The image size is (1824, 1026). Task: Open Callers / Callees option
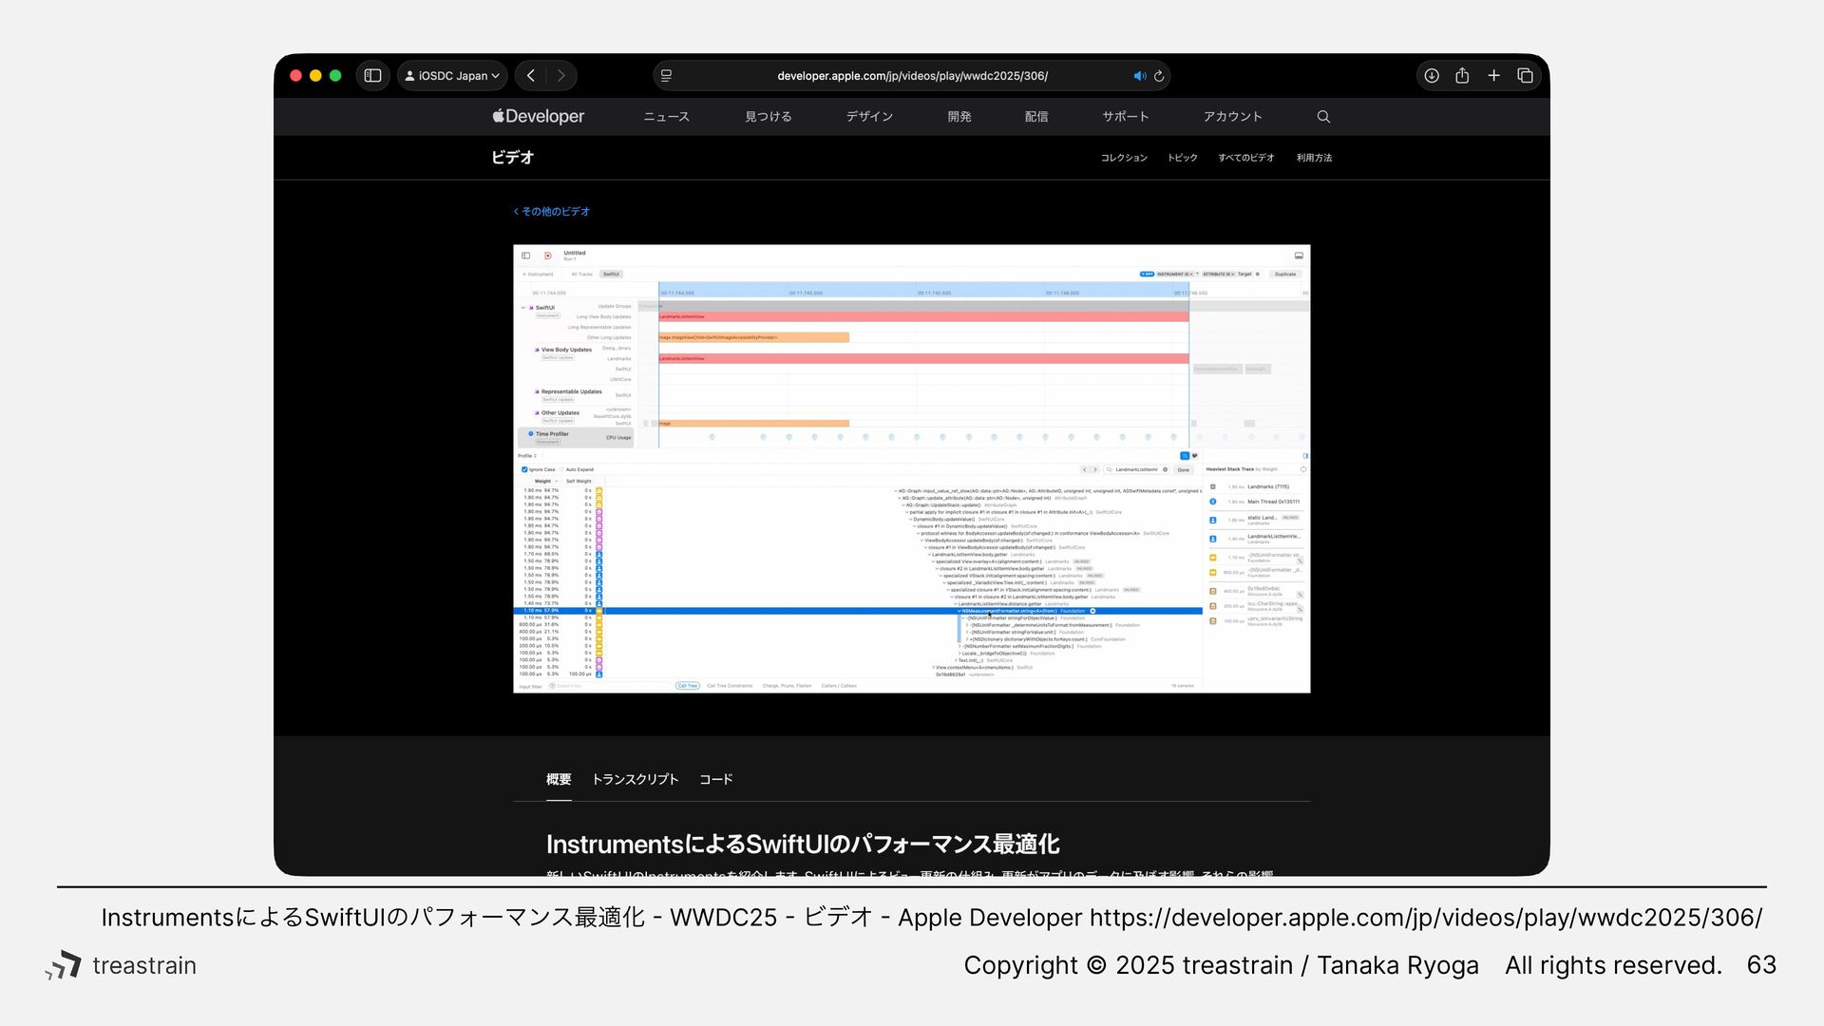[x=839, y=686]
